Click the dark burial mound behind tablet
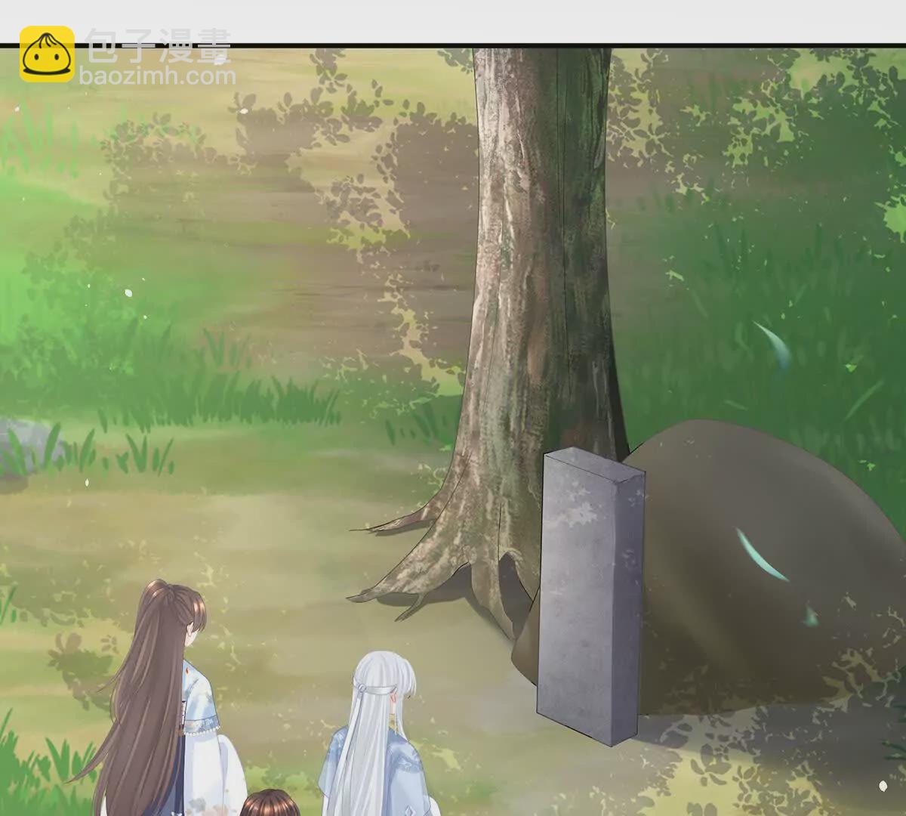The width and height of the screenshot is (906, 816). coord(763,574)
